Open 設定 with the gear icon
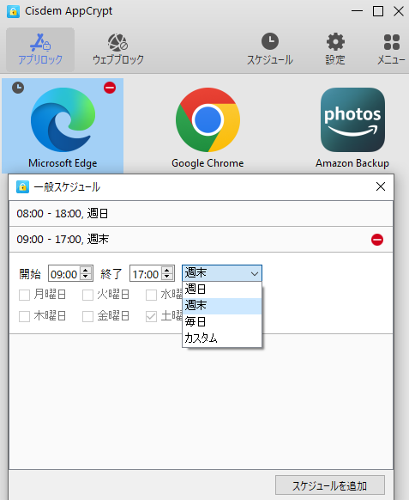The image size is (409, 500). [x=335, y=50]
